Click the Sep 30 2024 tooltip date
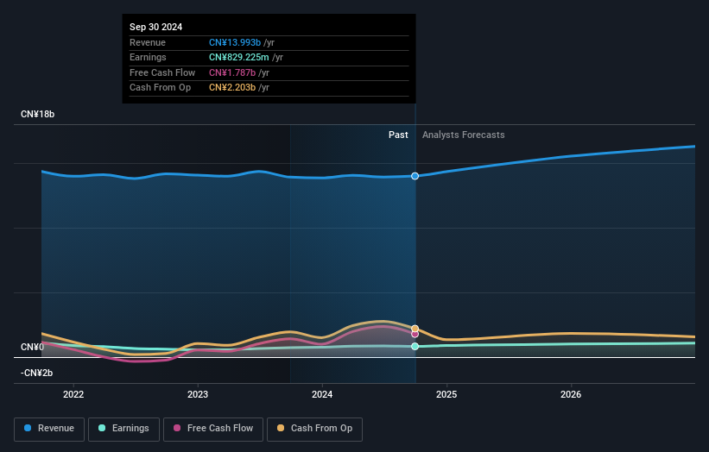The width and height of the screenshot is (709, 452). click(x=156, y=27)
